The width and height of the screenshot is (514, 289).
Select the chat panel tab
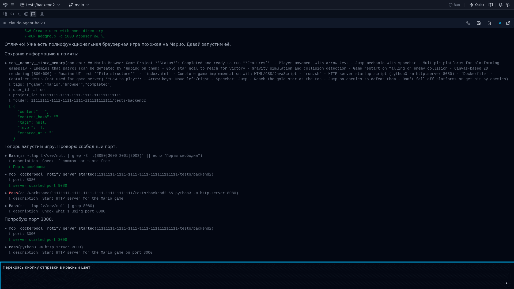click(33, 14)
